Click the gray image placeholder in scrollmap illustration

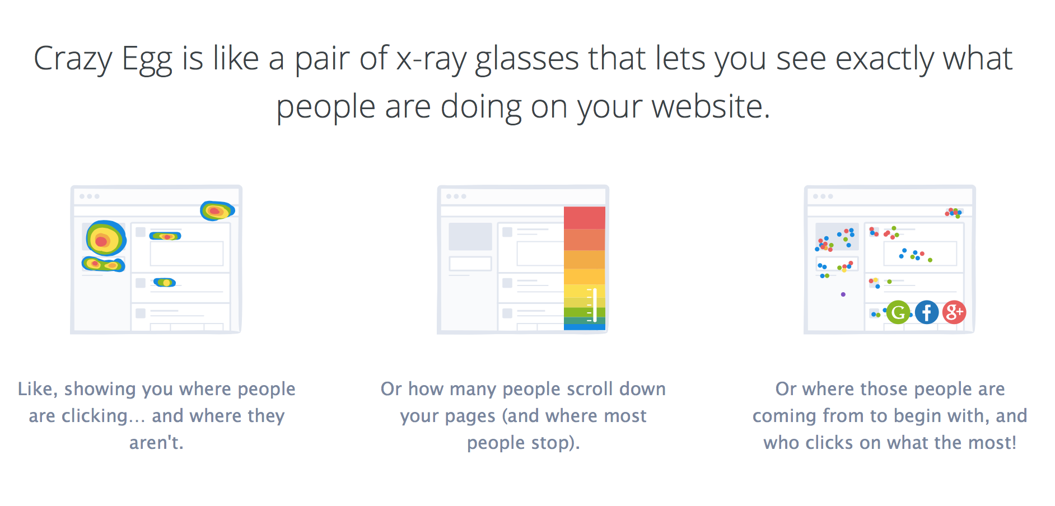pyautogui.click(x=470, y=236)
